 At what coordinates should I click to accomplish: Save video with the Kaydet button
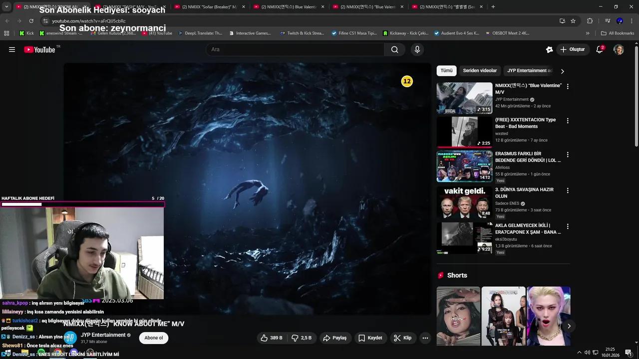click(370, 338)
